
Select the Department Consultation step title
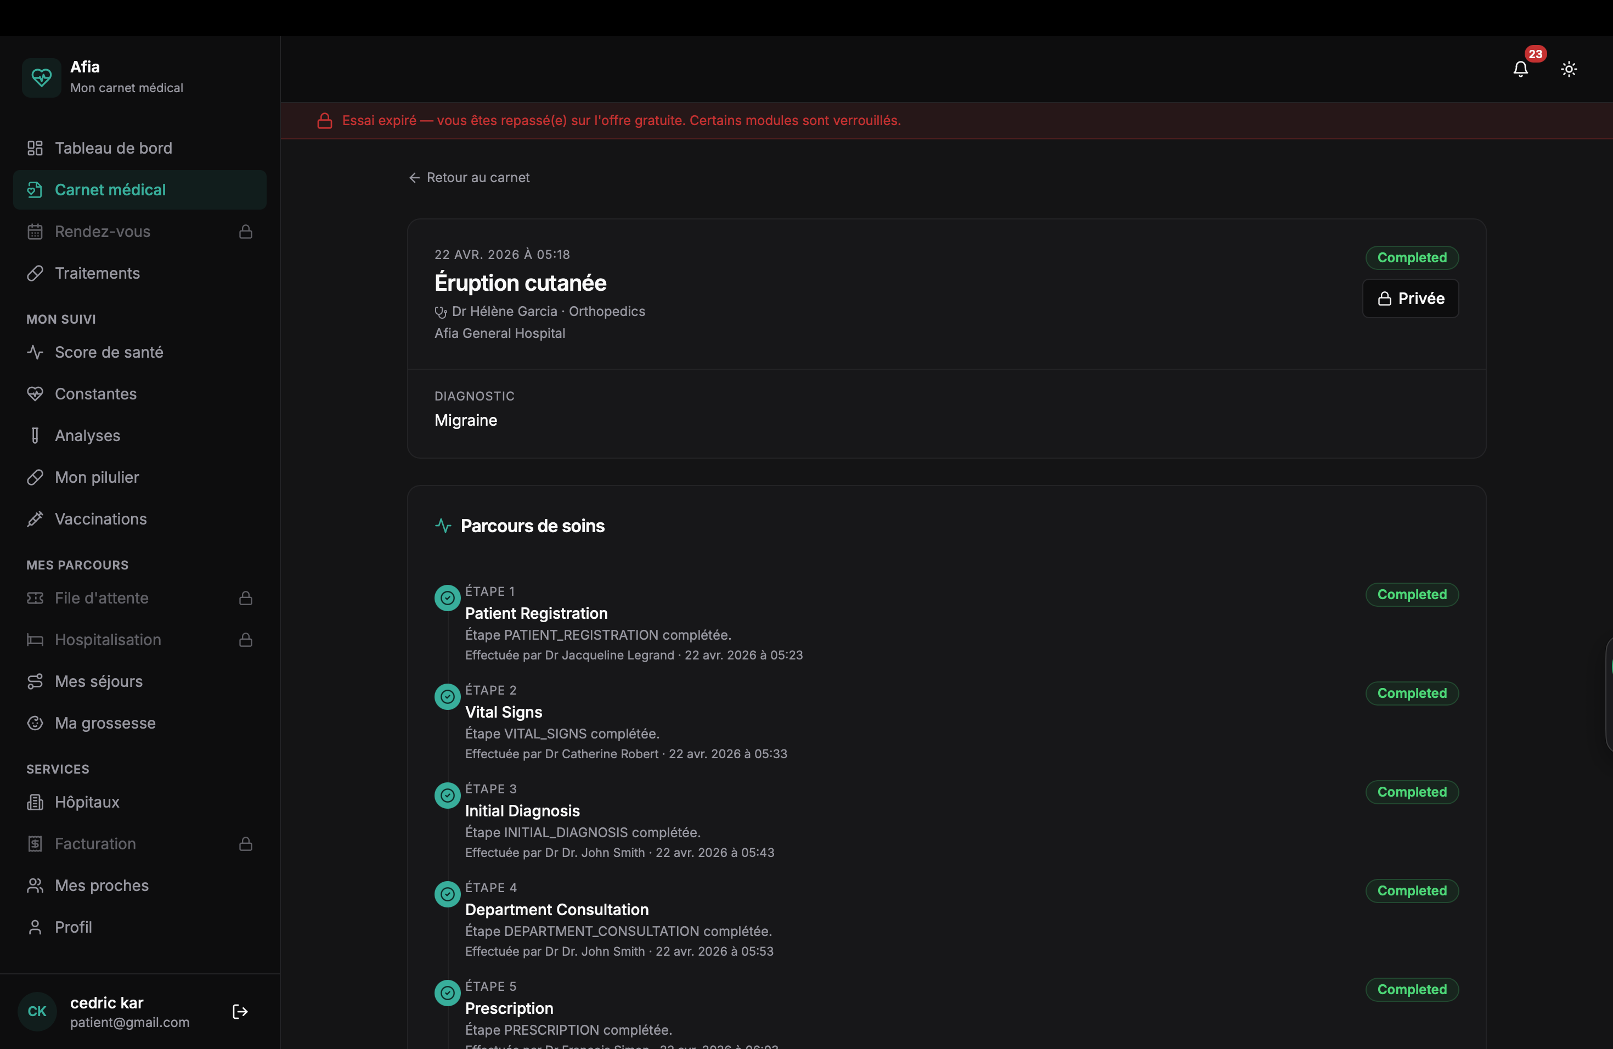556,910
